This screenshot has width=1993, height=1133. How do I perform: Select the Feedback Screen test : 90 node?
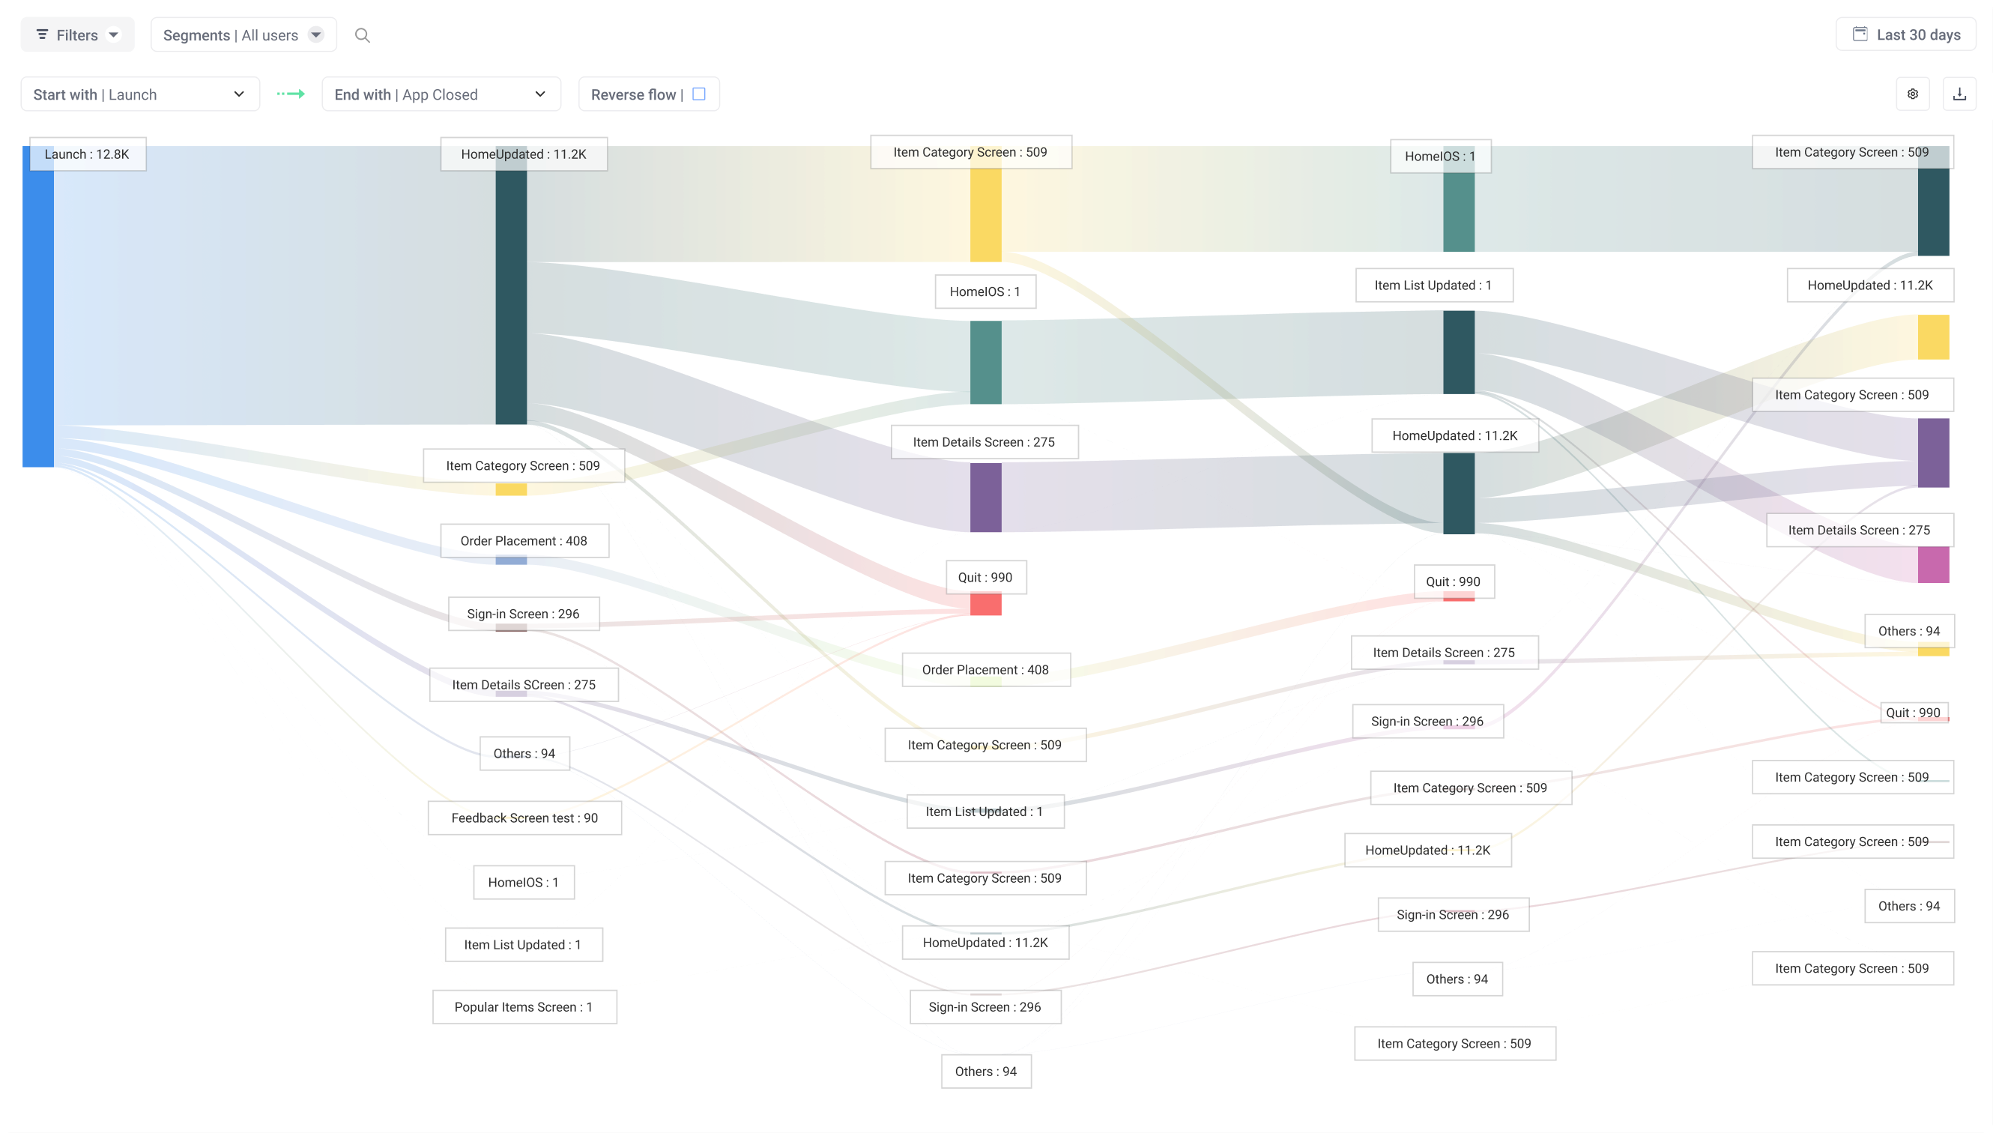tap(524, 818)
